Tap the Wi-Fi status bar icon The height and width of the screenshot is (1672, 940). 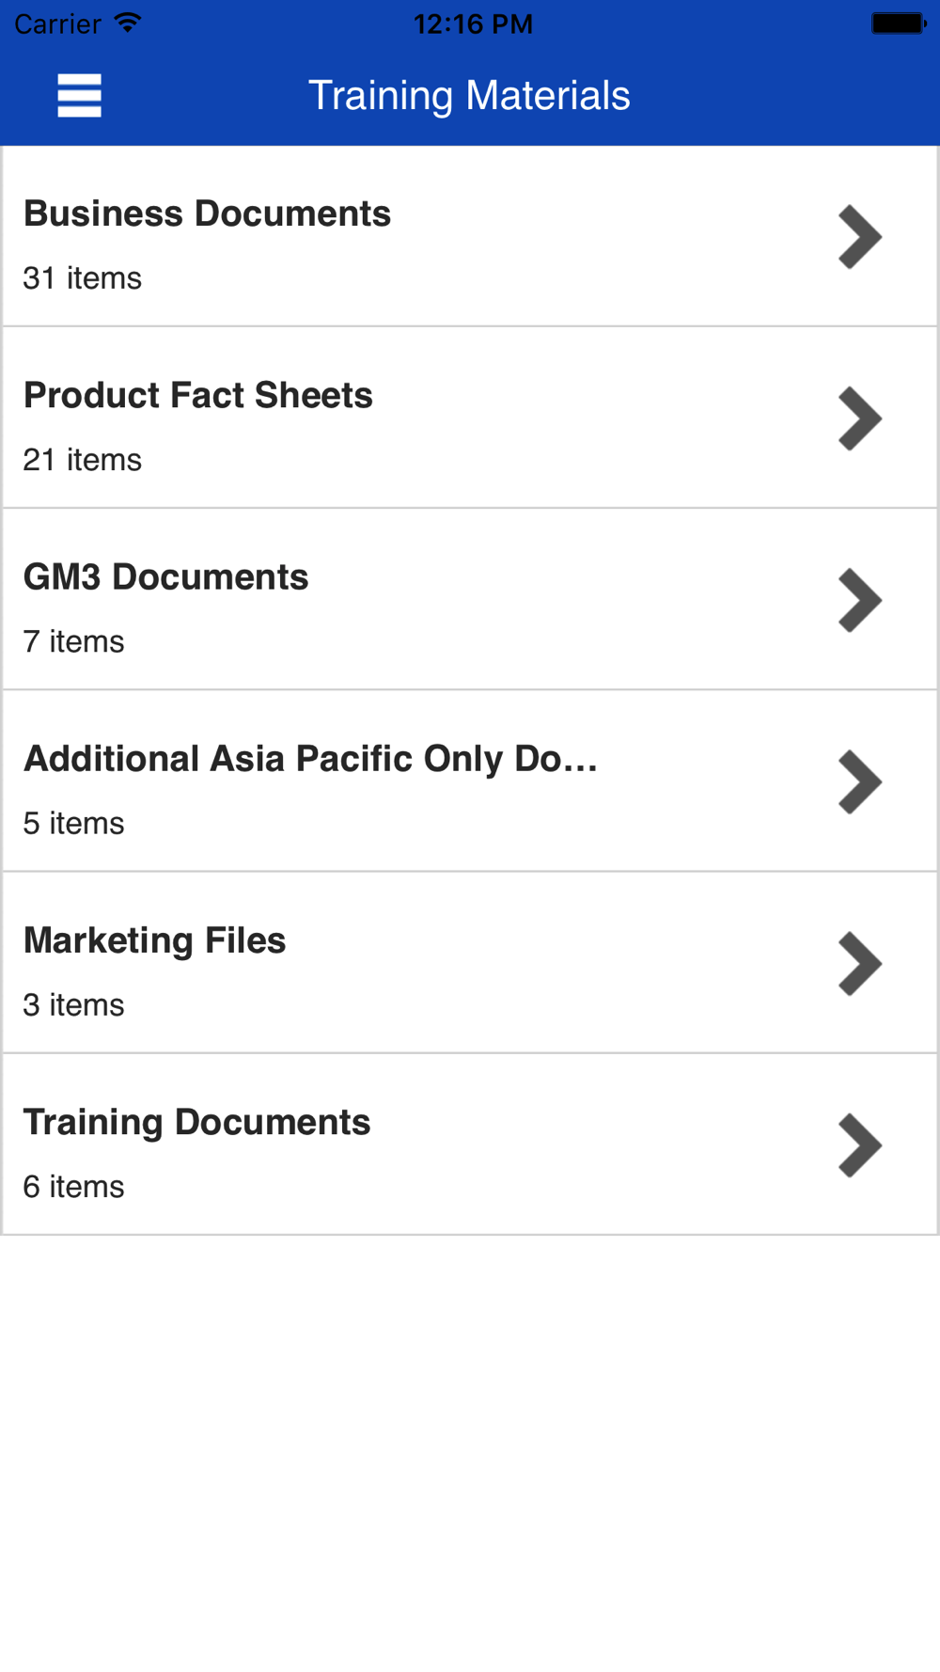click(x=128, y=23)
